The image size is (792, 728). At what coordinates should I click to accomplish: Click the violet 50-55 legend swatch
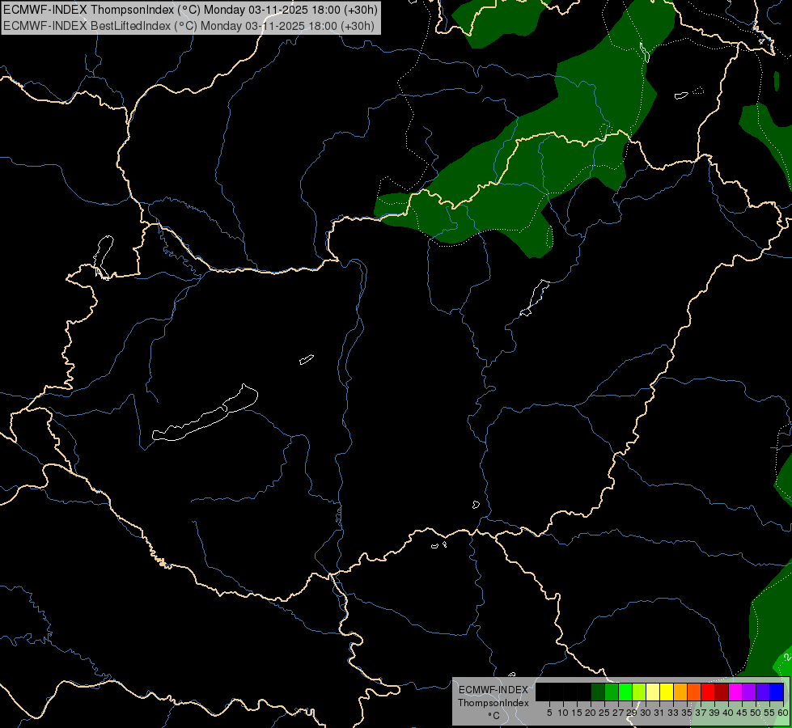click(x=763, y=692)
